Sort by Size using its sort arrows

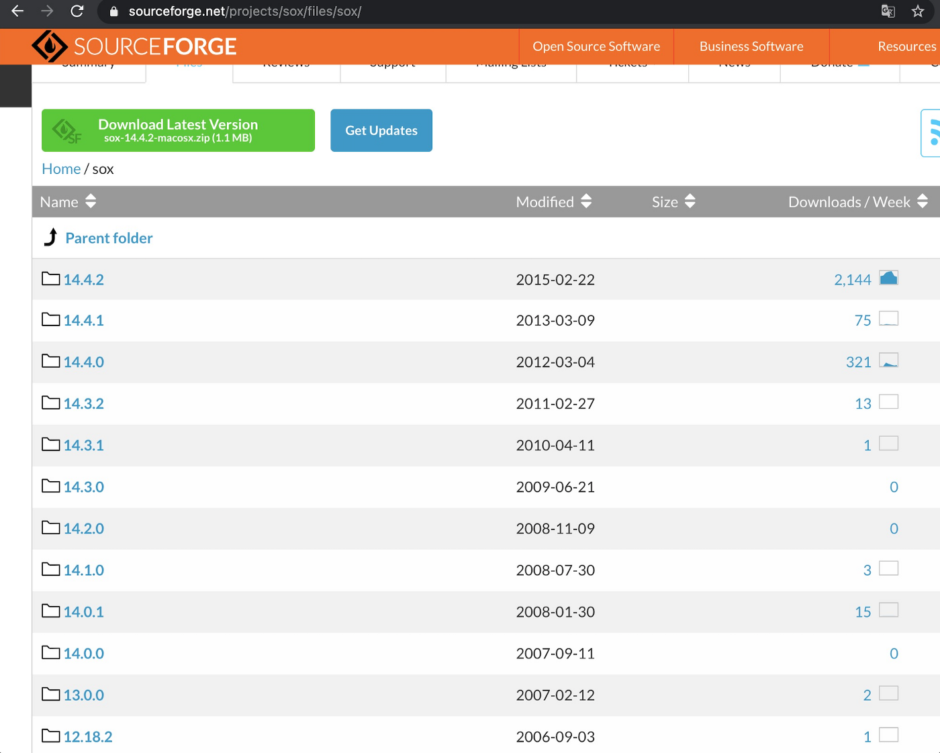[690, 201]
